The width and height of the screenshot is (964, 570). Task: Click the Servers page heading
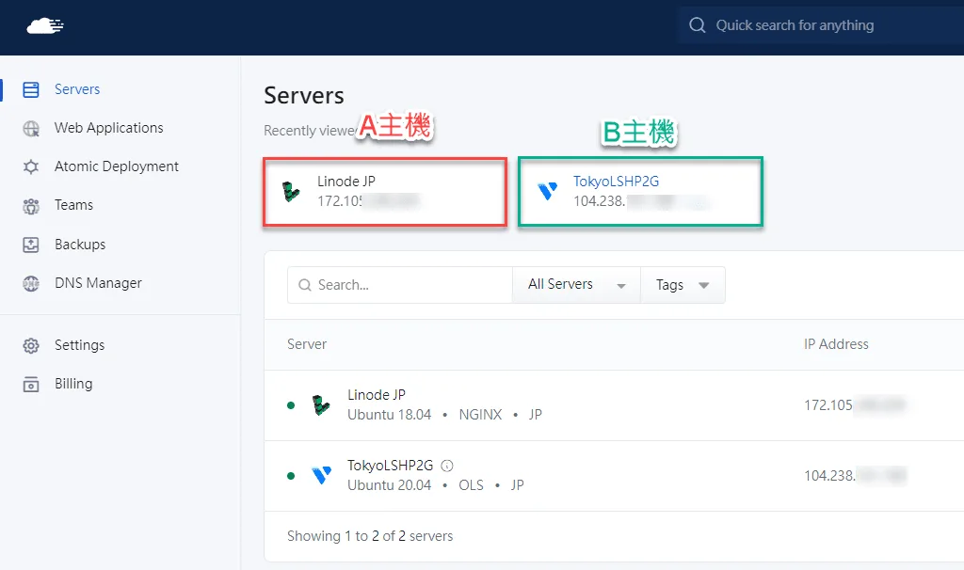[x=304, y=96]
